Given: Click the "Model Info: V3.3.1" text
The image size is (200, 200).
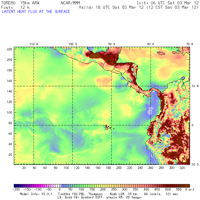Looking at the screenshot, I should [x=36, y=194].
